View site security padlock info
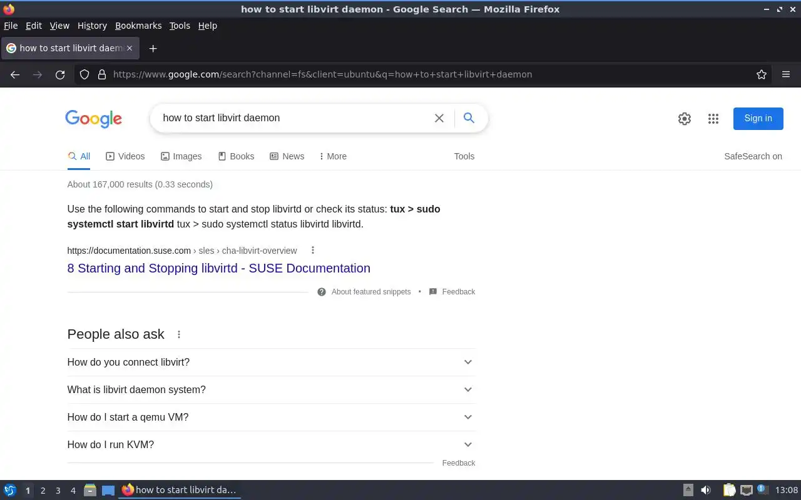 (102, 74)
